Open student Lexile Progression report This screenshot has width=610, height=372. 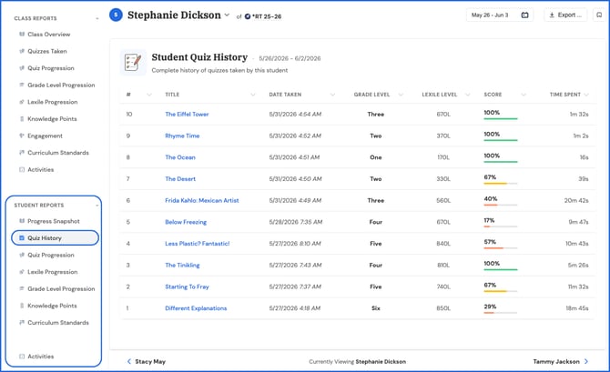53,272
